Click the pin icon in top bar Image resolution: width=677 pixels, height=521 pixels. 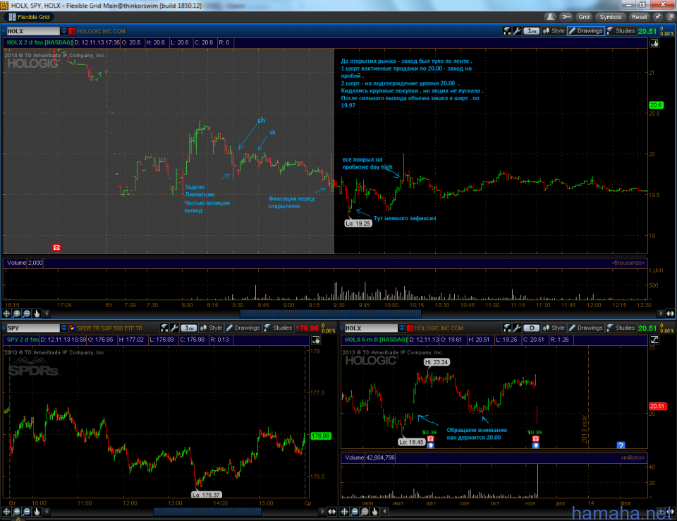(x=657, y=17)
